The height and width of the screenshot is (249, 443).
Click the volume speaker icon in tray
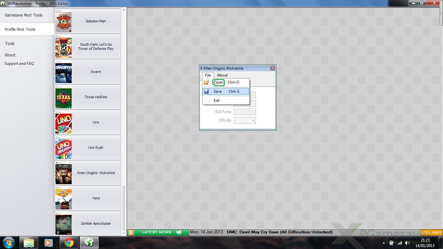[x=407, y=243]
